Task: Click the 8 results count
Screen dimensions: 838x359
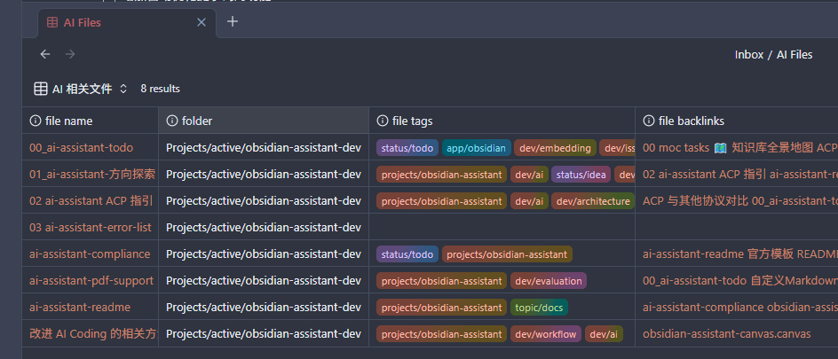Action: click(x=161, y=89)
